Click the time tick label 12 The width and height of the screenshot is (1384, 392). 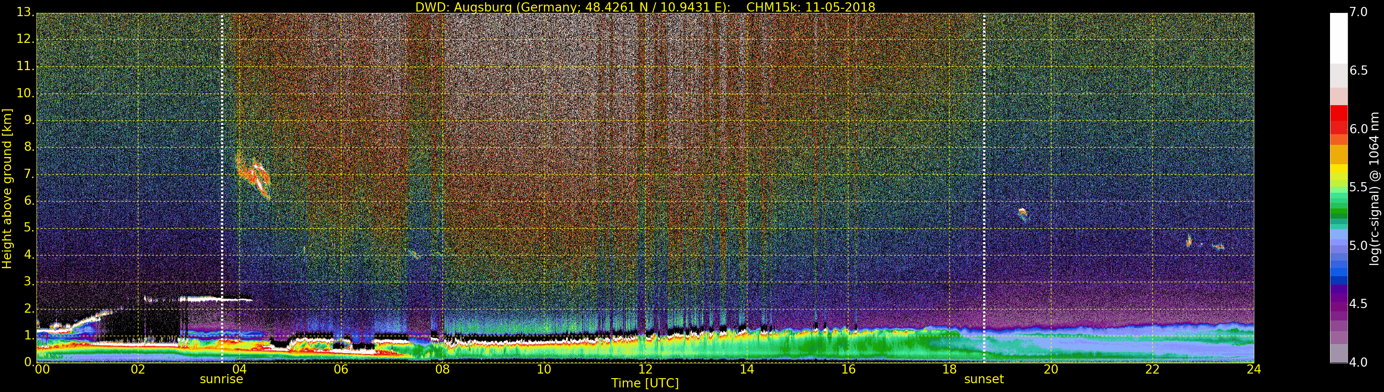[645, 369]
